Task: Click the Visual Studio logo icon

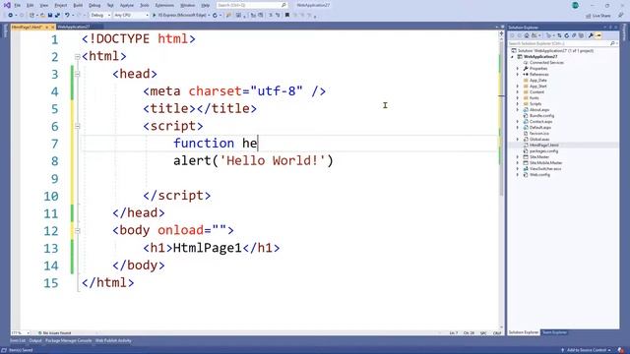Action: 7,5
